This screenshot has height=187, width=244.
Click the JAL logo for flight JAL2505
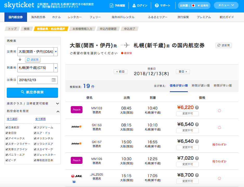76,176
